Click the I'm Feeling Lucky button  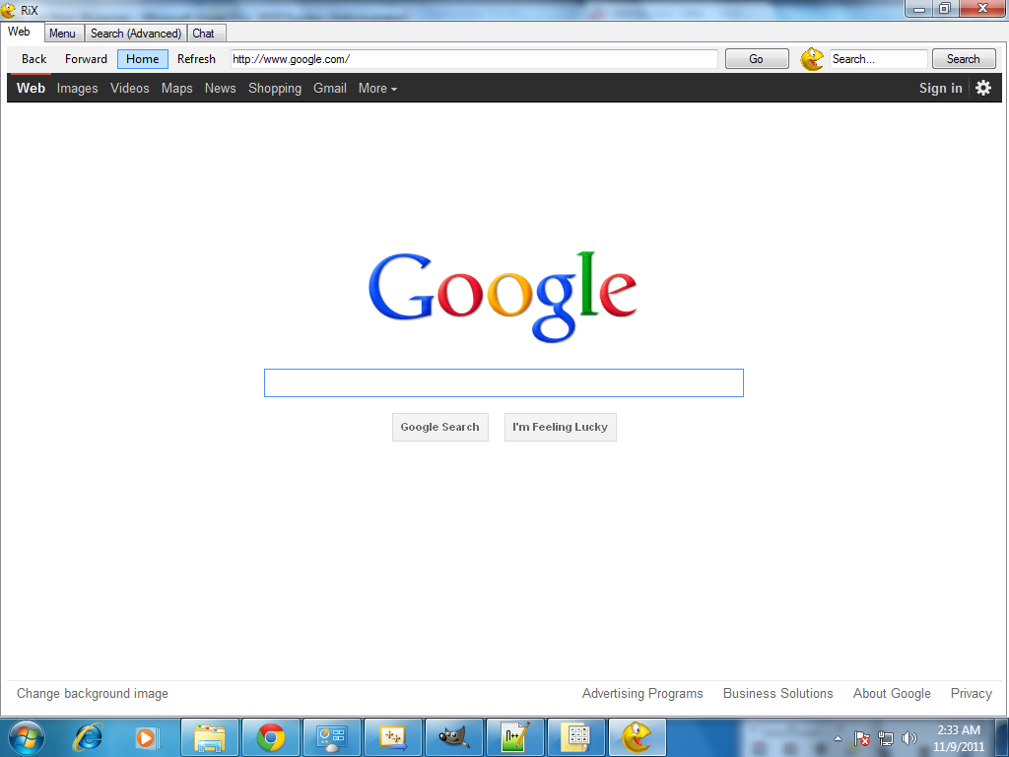point(561,428)
